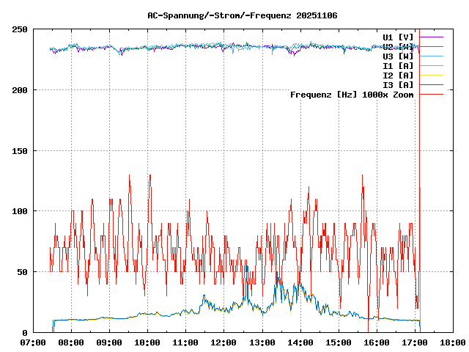This screenshot has width=469, height=352.
Task: Select the 15:00 x-axis tick label
Action: (338, 342)
